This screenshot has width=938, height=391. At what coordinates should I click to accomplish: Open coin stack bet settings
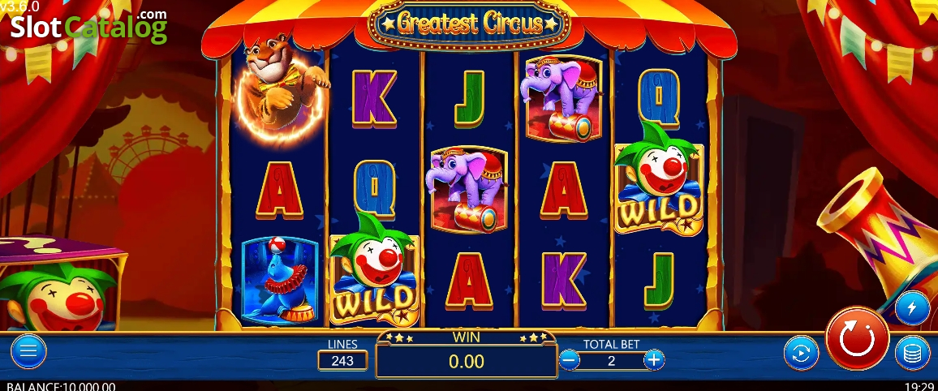tap(912, 354)
